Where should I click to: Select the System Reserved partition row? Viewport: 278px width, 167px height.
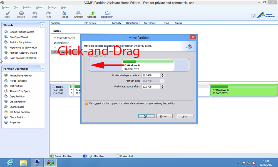(x=64, y=38)
